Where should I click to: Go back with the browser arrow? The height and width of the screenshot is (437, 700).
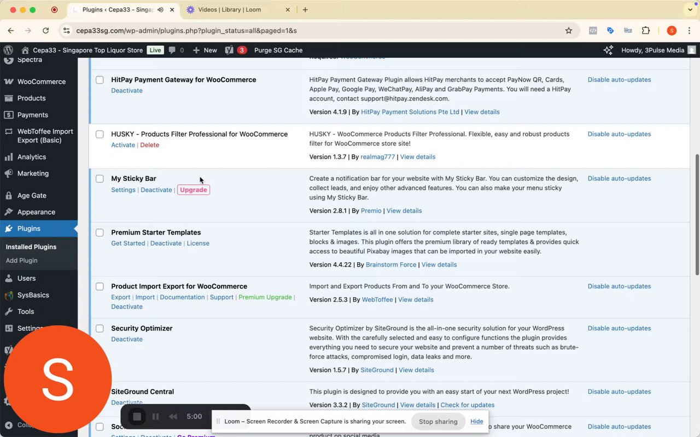click(11, 31)
